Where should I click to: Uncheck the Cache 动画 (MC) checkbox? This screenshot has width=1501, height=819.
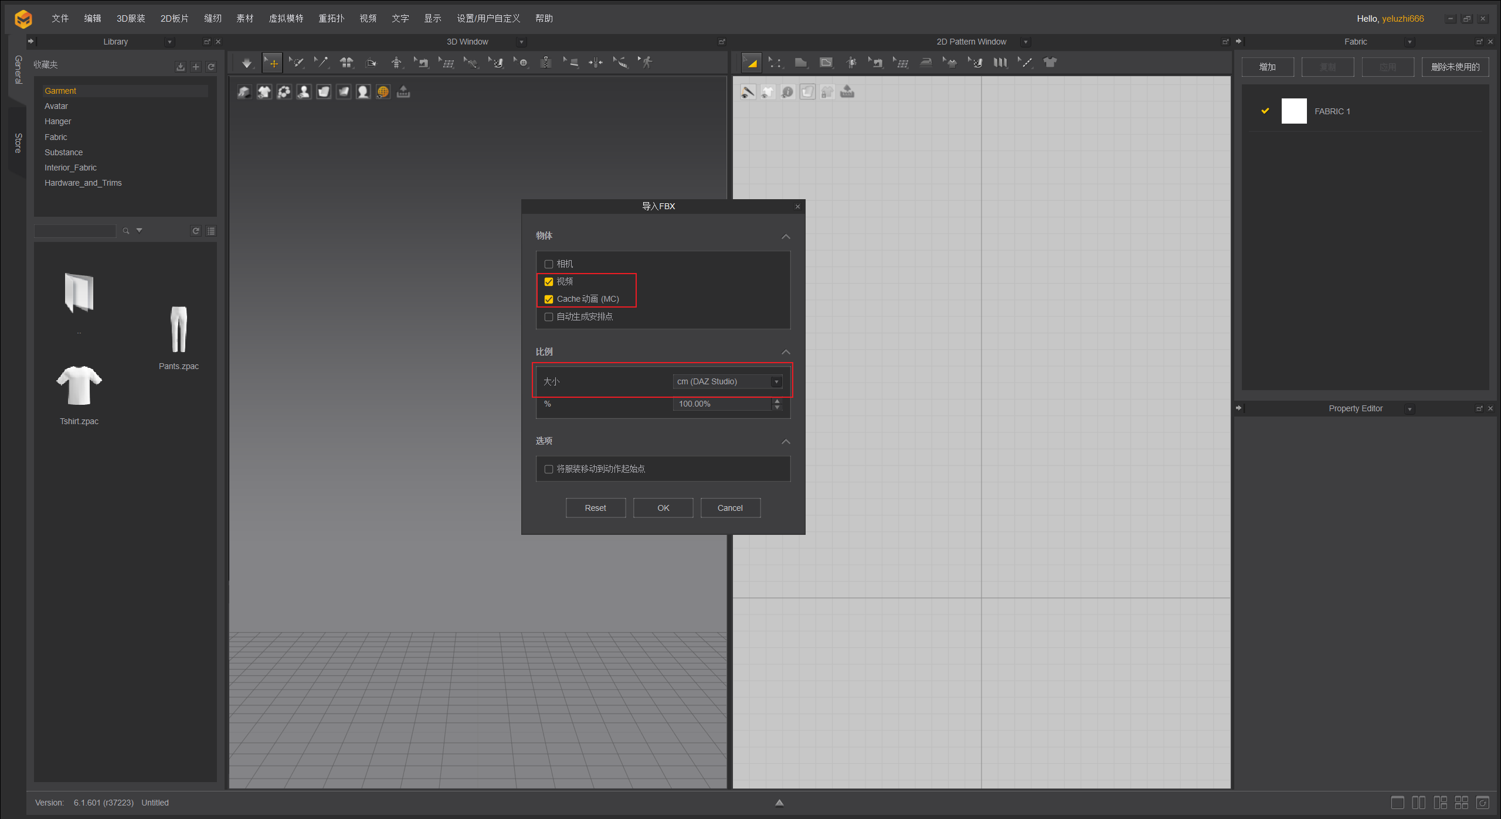click(x=549, y=299)
